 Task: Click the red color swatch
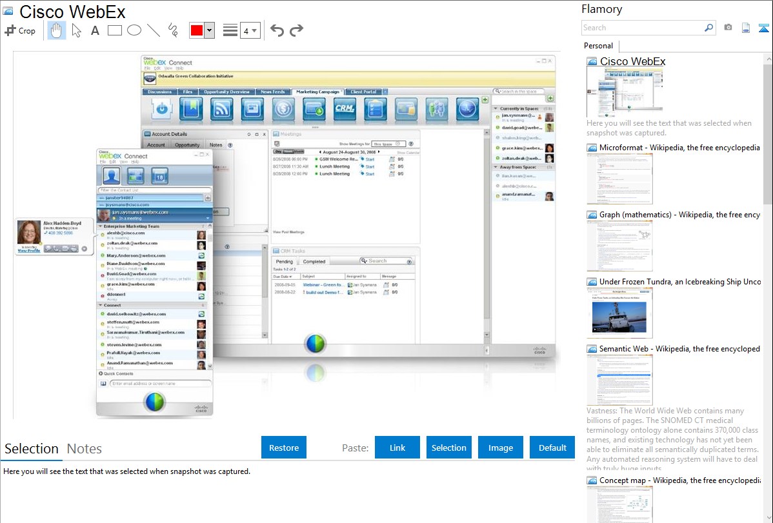197,30
